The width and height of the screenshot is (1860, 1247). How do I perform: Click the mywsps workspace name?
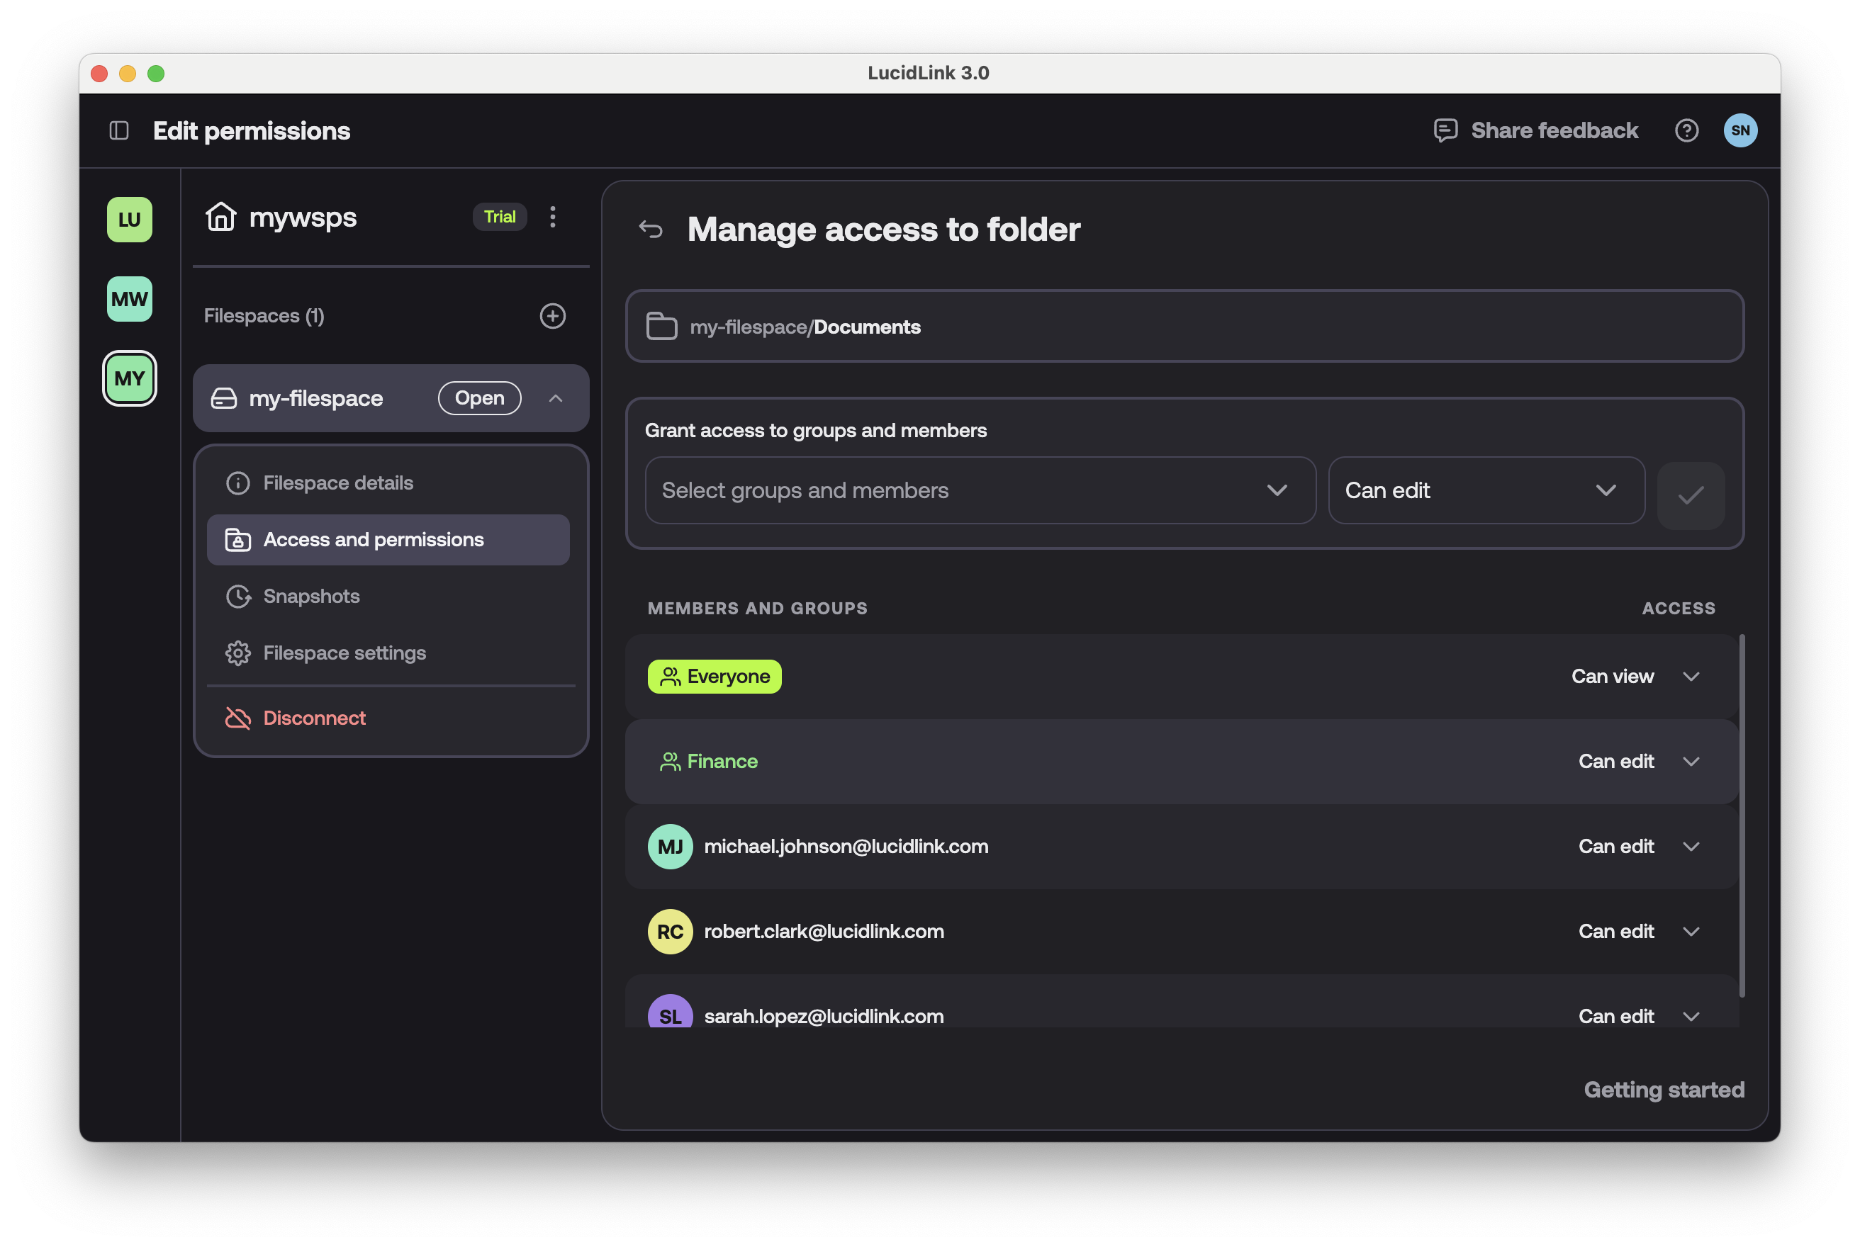[x=302, y=217]
